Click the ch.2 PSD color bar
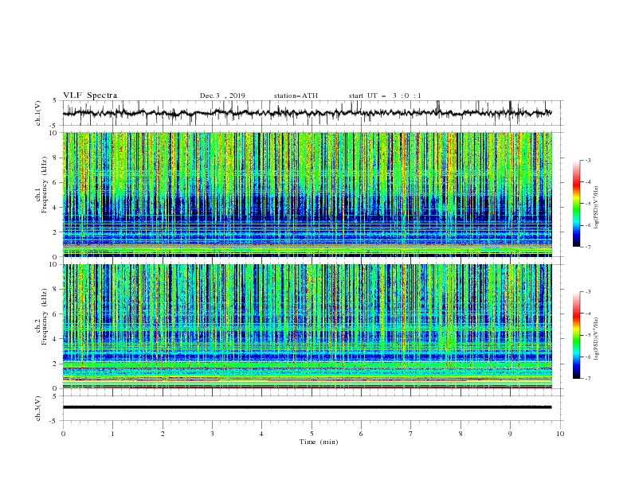The image size is (631, 487). 576,335
